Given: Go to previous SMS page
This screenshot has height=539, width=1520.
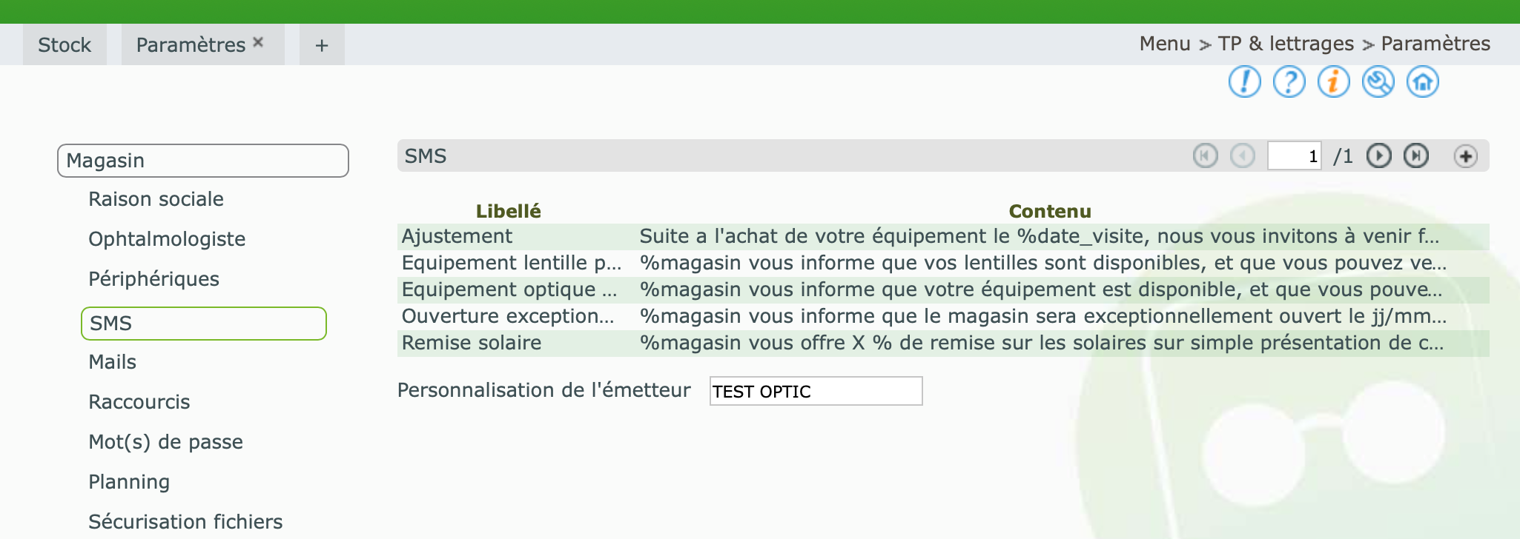Looking at the screenshot, I should 1243,156.
